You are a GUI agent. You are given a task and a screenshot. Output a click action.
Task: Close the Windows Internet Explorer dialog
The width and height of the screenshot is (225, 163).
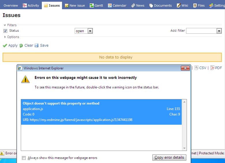pos(185,68)
